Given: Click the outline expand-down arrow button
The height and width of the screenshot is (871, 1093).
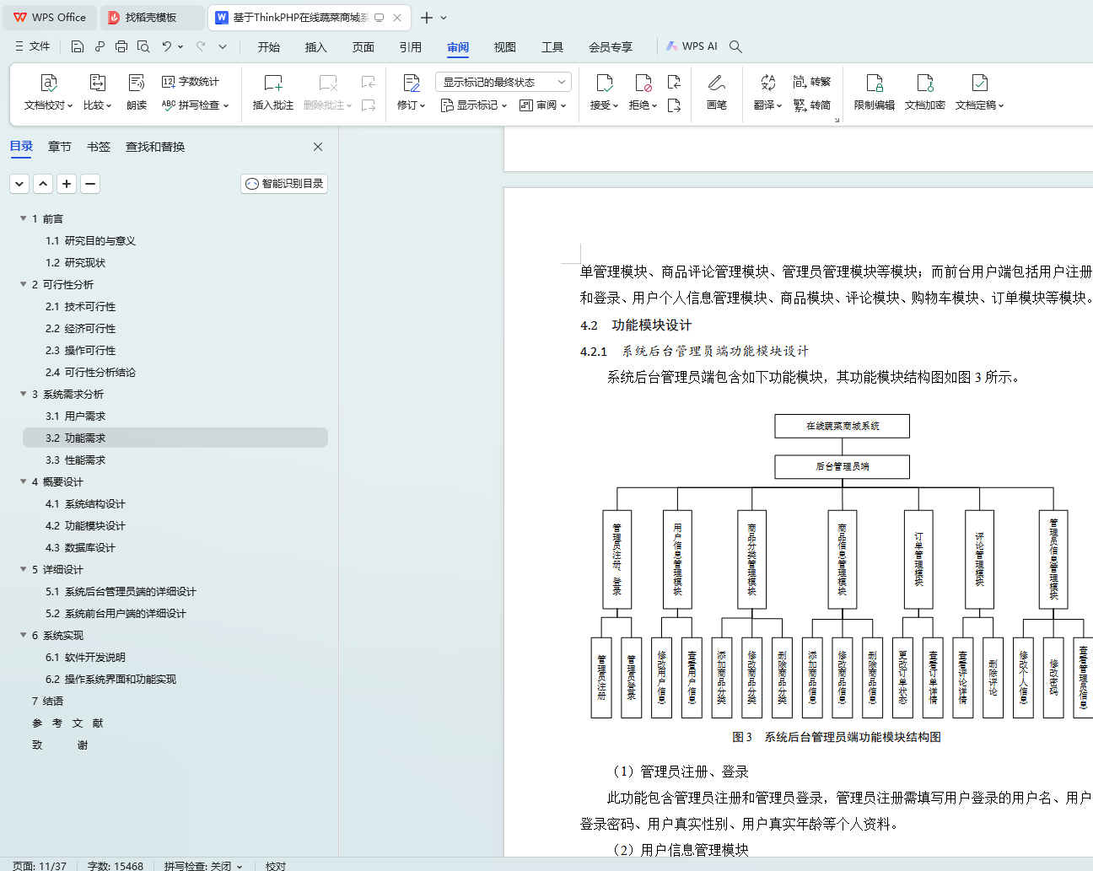Looking at the screenshot, I should (x=19, y=184).
